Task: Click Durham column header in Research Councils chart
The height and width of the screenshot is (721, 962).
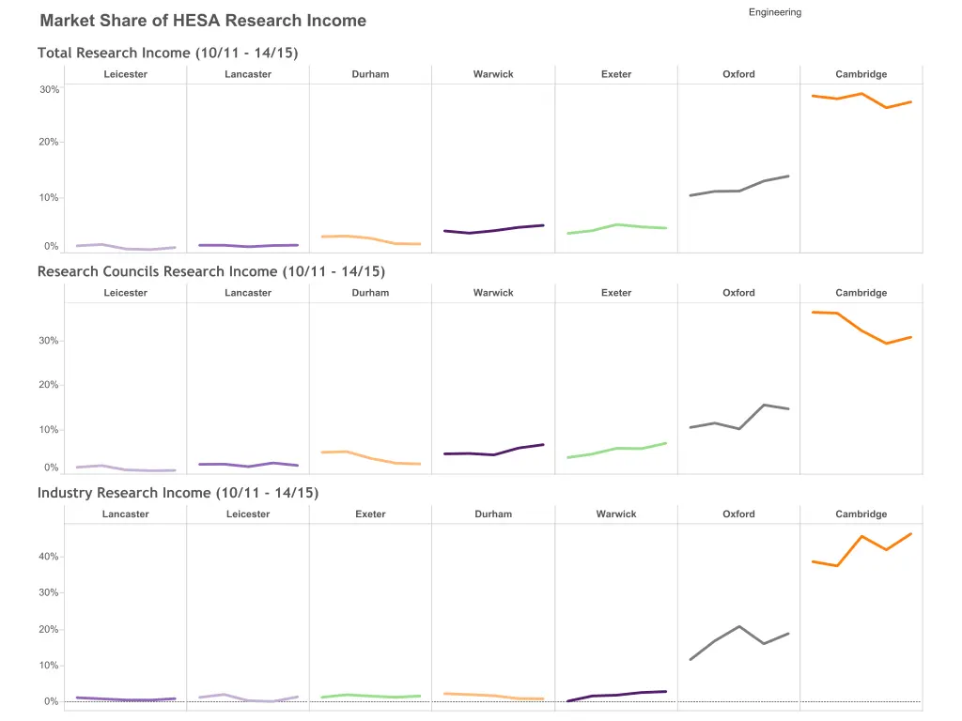Action: [370, 293]
